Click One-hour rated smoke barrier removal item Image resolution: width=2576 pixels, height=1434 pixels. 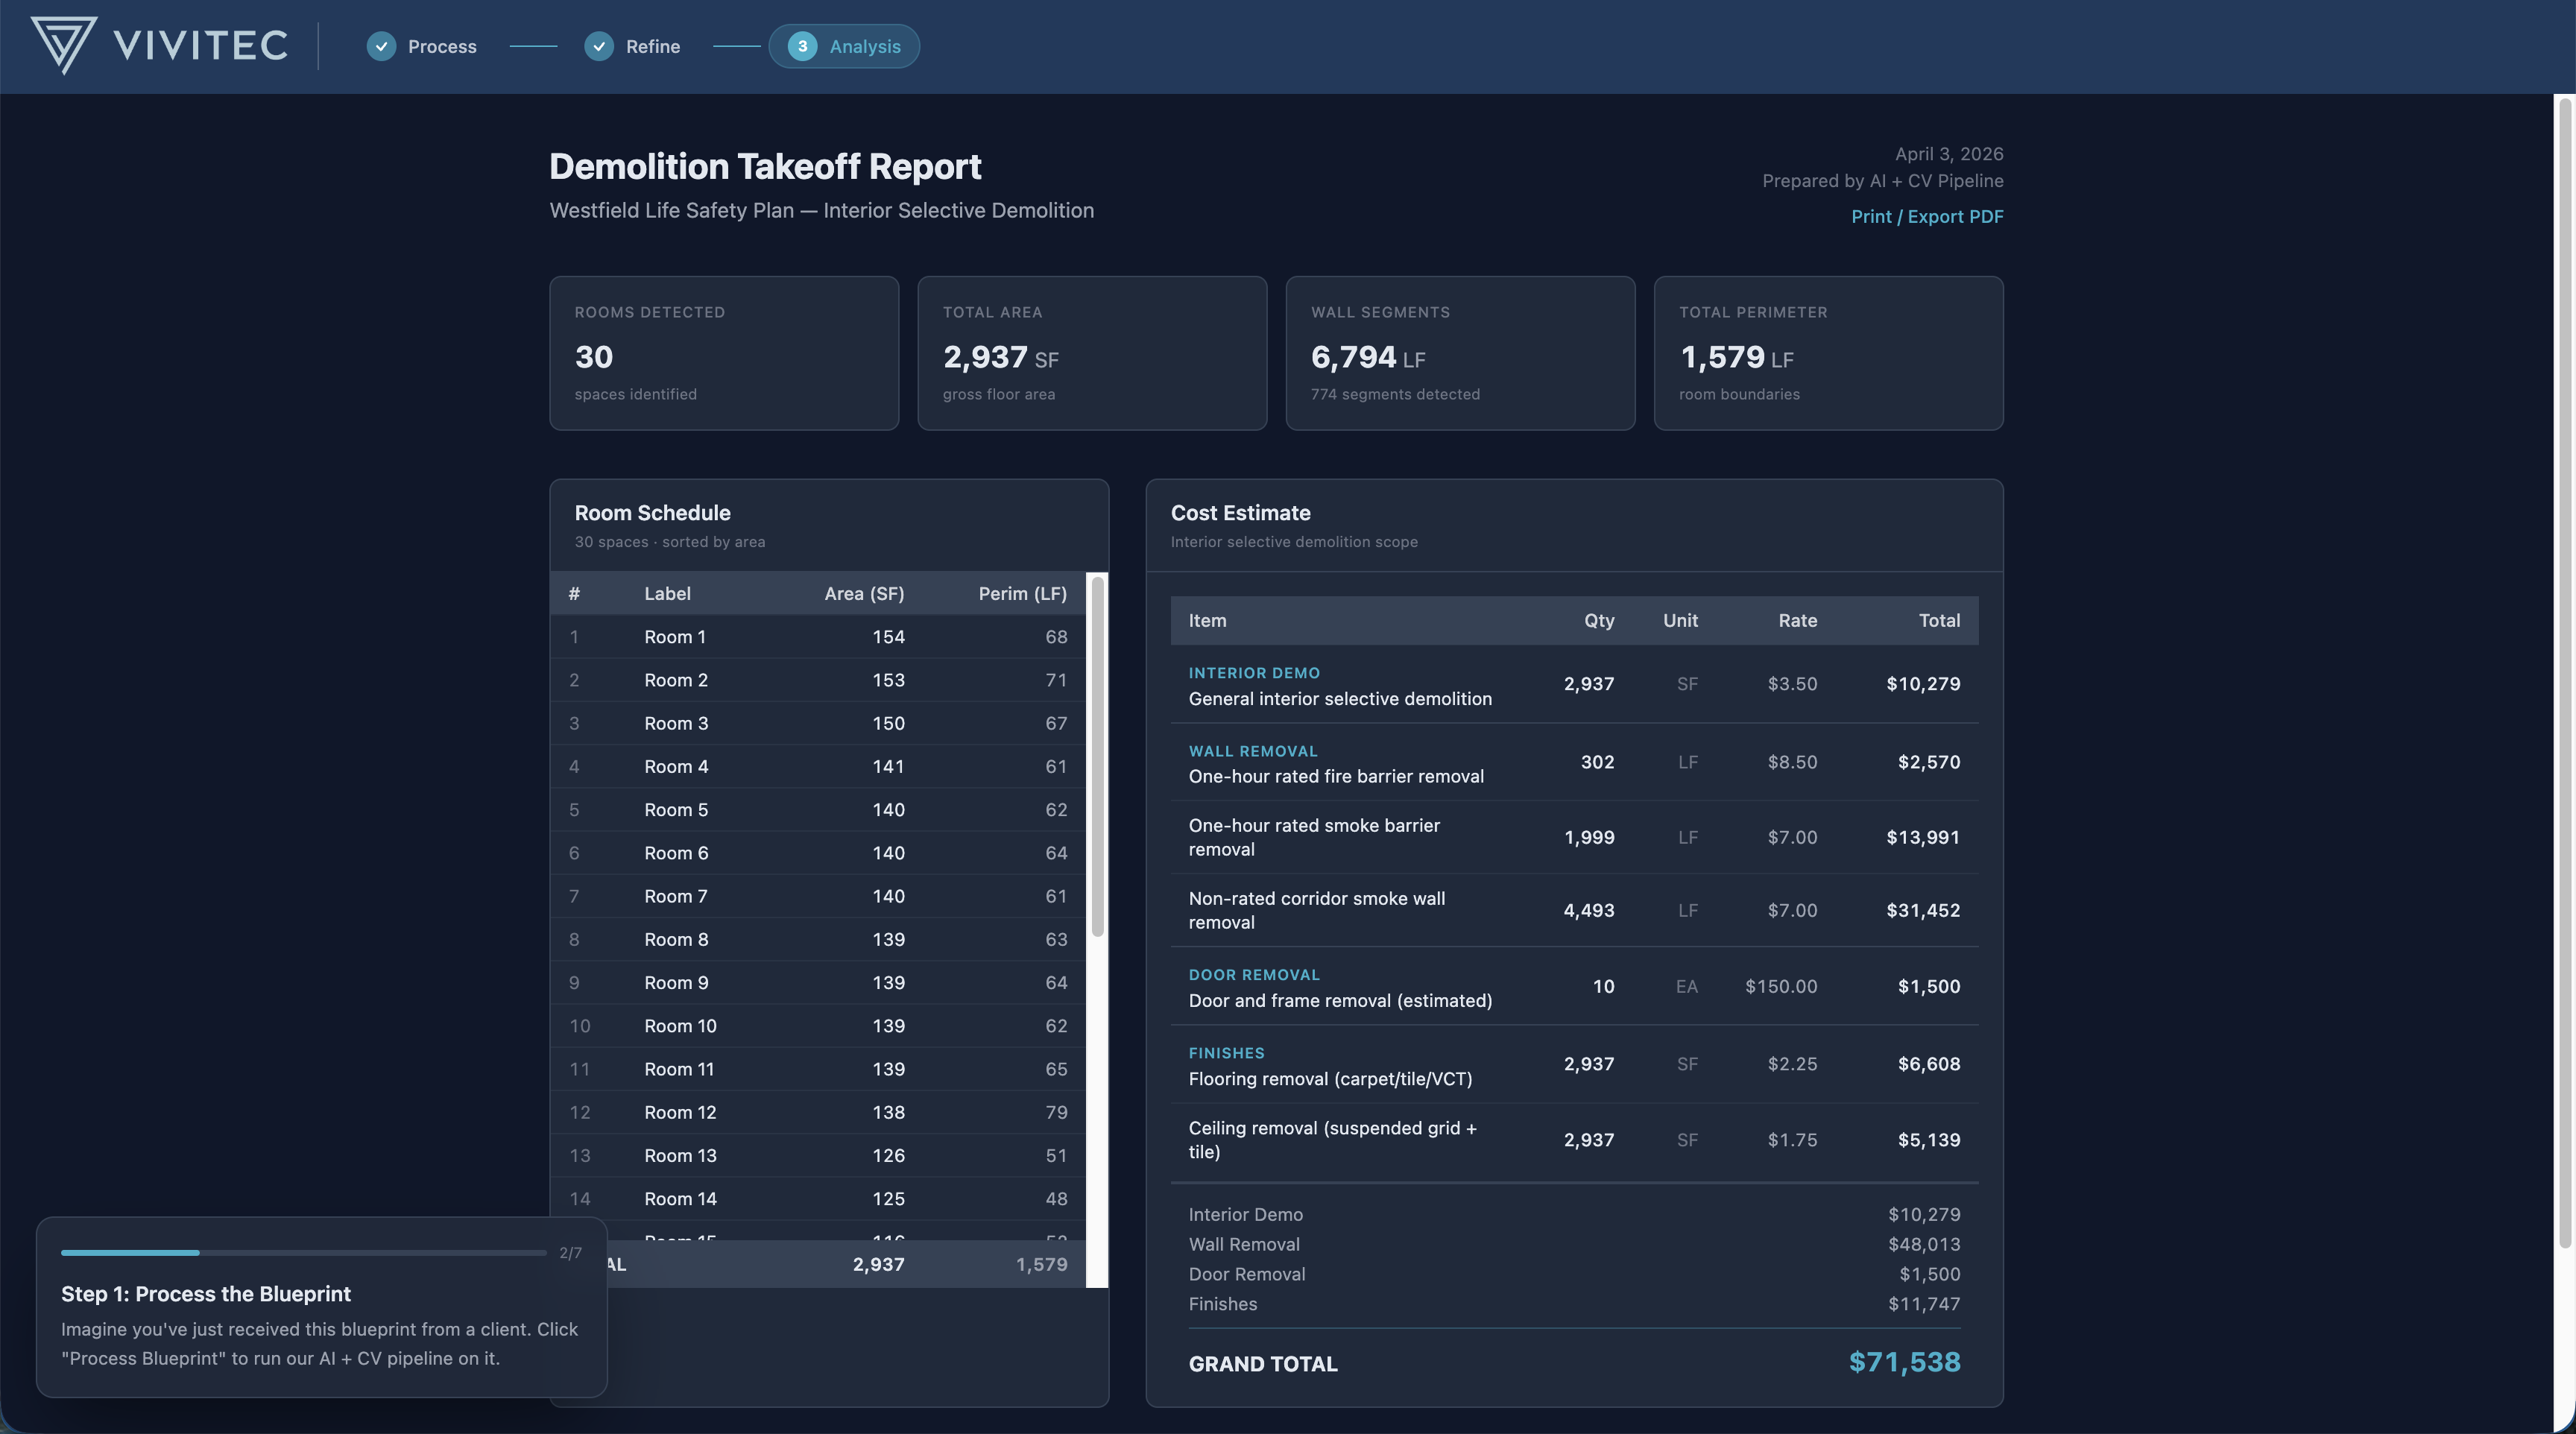(x=1314, y=837)
